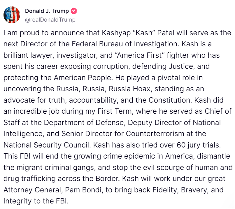
Task: Open the @realDonaldTrump handle link
Action: pos(50,20)
